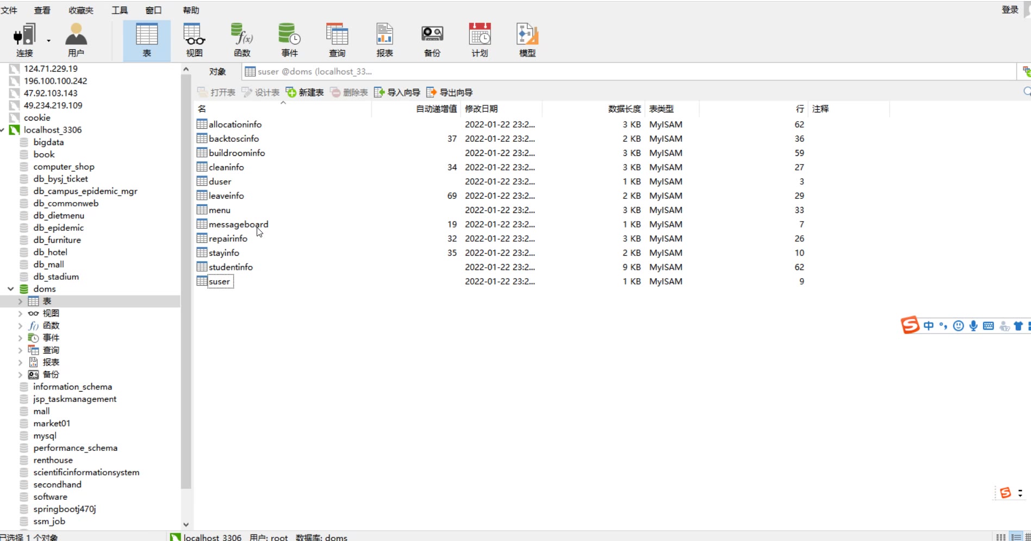Viewport: 1031px width, 541px height.
Task: Open the Model (模型) toolbar icon
Action: 527,40
